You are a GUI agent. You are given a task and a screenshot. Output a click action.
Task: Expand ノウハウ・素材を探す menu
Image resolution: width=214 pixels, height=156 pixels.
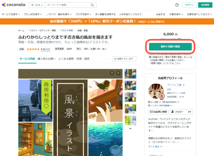pos(59,14)
